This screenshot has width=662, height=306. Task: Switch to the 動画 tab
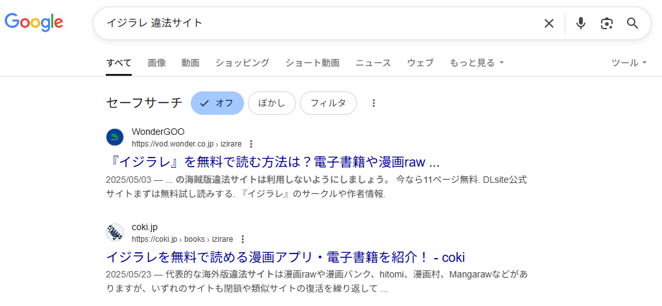[190, 64]
